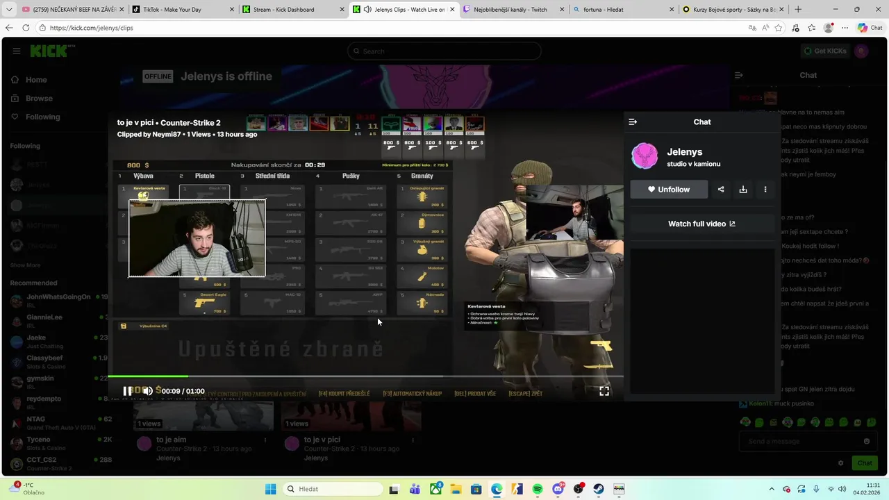Open Steam from taskbar
The image size is (889, 500).
click(x=598, y=489)
